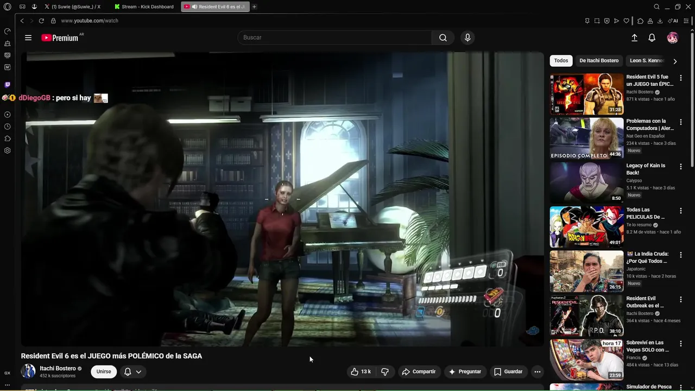Open the YouTube guide hamburger menu
The width and height of the screenshot is (695, 391).
(28, 37)
